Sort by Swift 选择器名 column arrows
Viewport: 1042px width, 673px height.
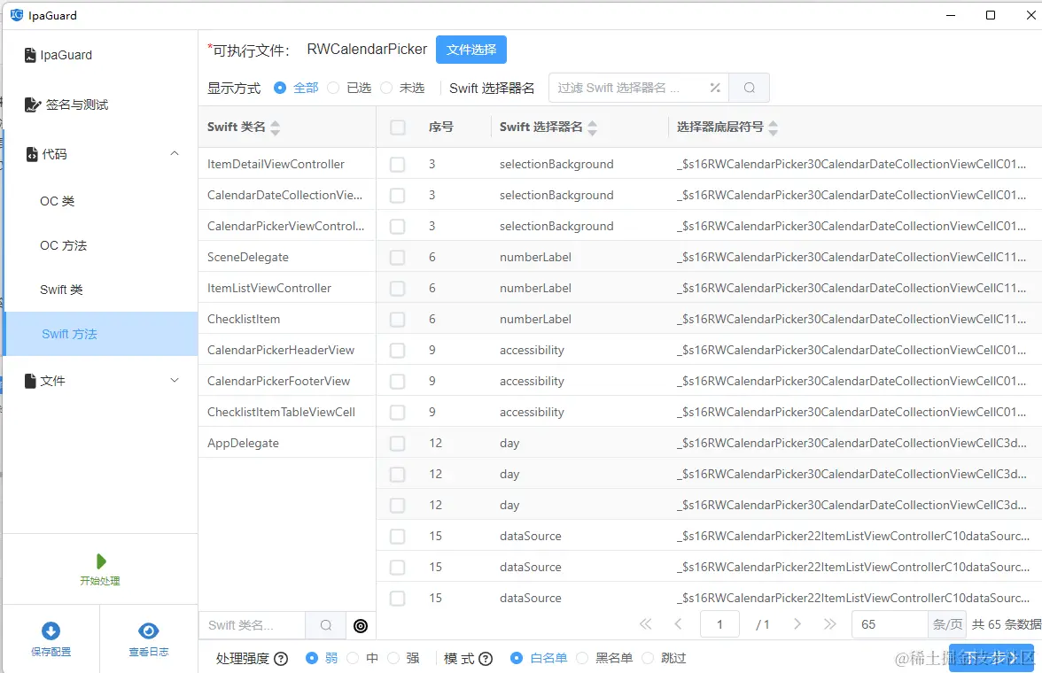[x=592, y=128]
